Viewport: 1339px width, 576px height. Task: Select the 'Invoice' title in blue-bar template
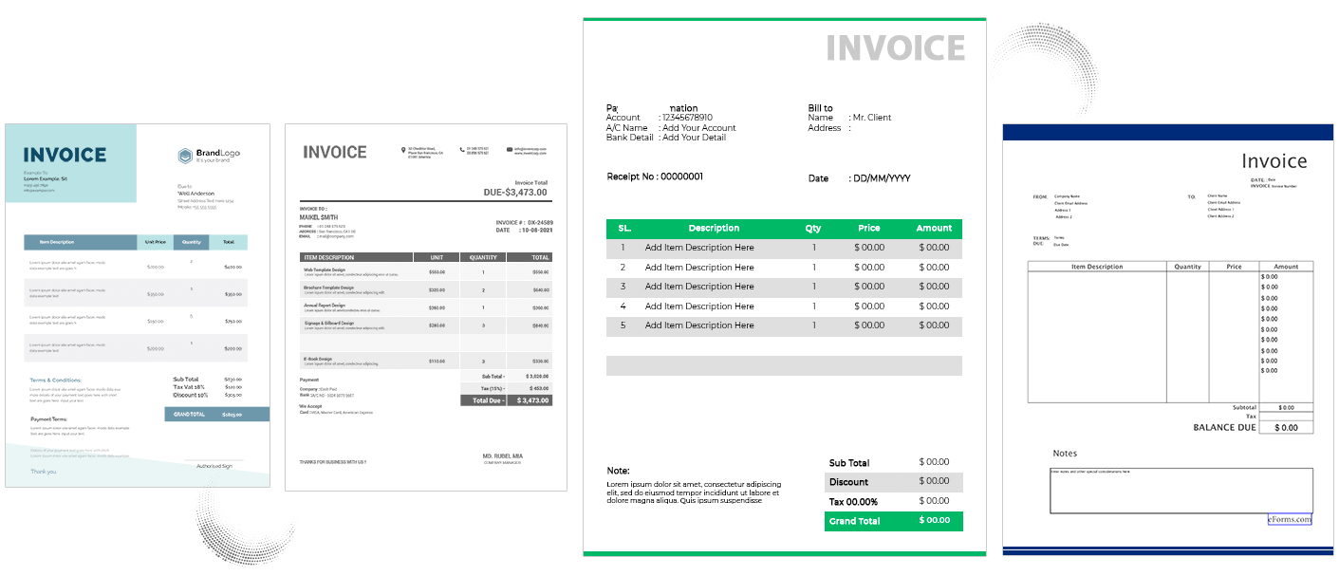pyautogui.click(x=1274, y=161)
